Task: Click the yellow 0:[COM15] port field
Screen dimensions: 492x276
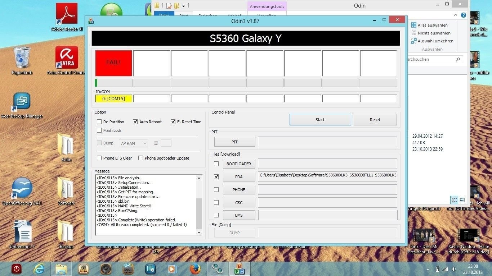Action: tap(113, 98)
